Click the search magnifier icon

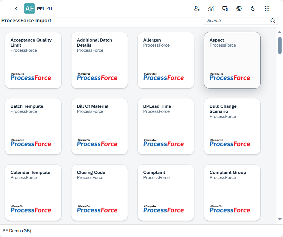point(273,21)
